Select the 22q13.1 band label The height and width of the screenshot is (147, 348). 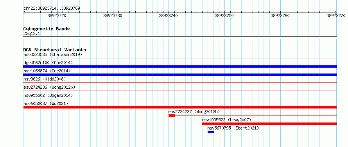tap(32, 34)
